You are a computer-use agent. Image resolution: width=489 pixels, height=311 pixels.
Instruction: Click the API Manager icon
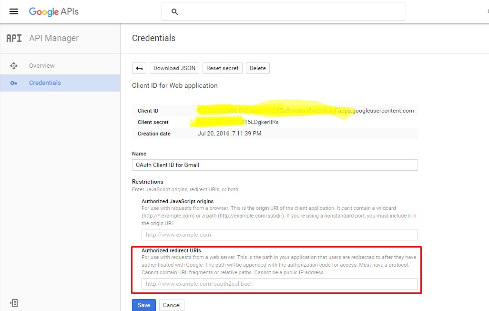pos(14,38)
